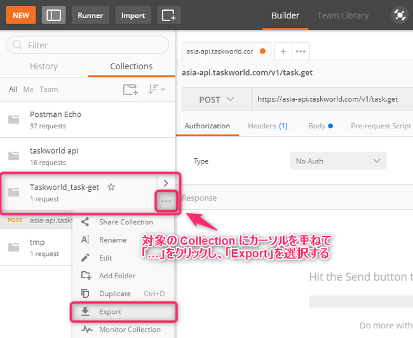Switch to the Team Library tab
The height and width of the screenshot is (338, 413).
click(342, 15)
